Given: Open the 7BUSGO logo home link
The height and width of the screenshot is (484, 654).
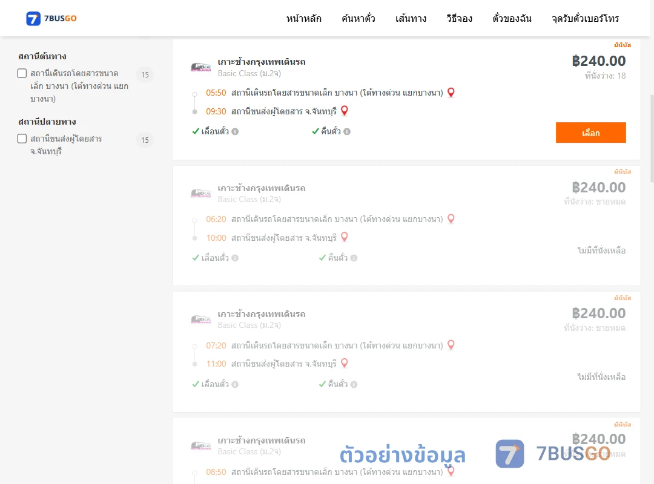Looking at the screenshot, I should tap(51, 18).
